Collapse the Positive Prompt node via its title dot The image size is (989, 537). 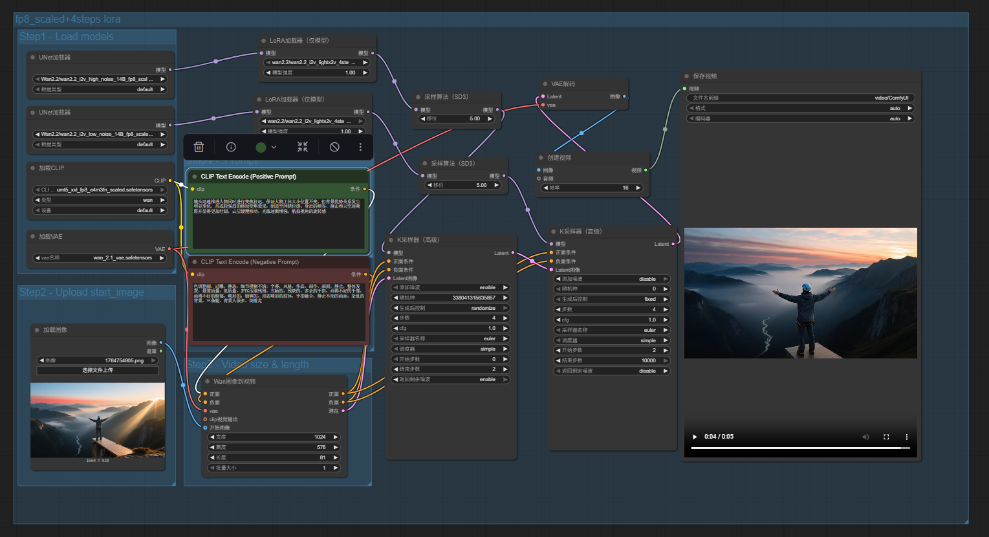195,177
